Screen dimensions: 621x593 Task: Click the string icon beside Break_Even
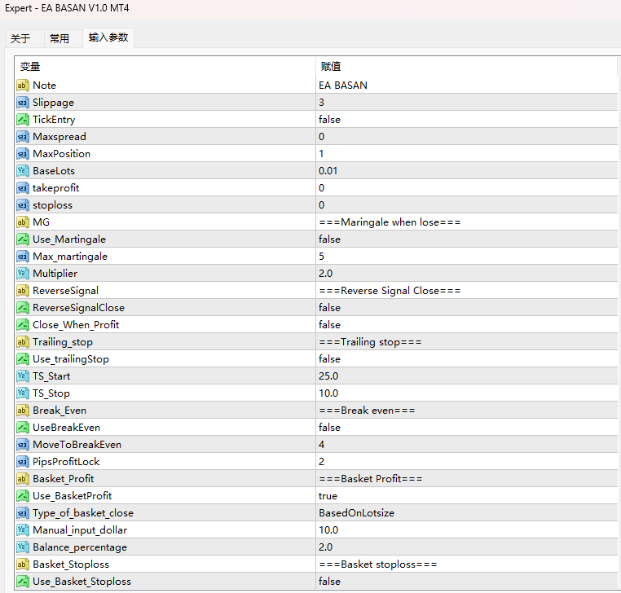pos(22,410)
